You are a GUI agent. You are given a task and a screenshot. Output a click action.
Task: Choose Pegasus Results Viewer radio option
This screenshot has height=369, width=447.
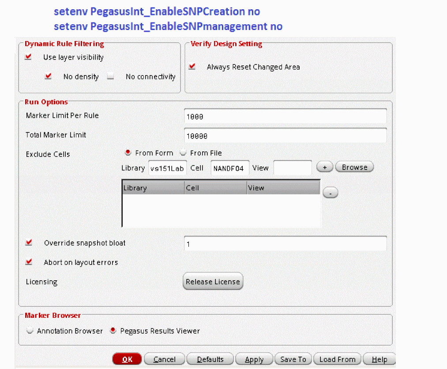pos(113,331)
